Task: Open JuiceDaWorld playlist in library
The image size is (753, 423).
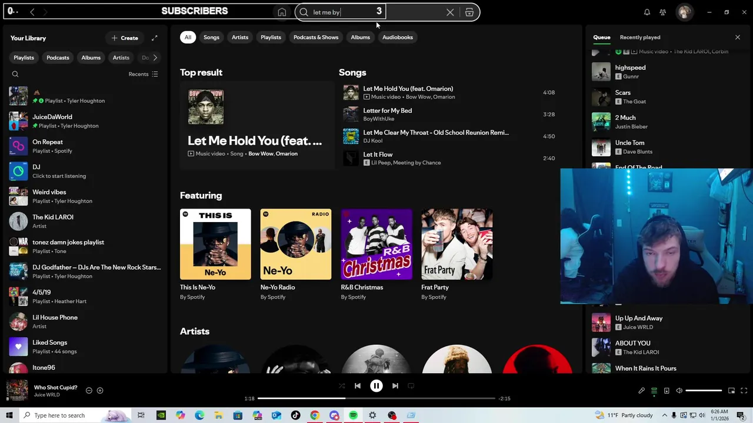Action: (85, 121)
